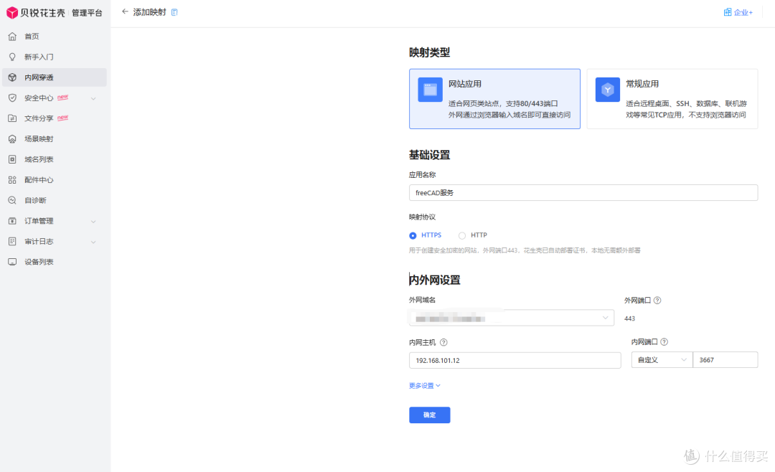775x472 pixels.
Task: Click the help icon next to 外网端口
Action: pyautogui.click(x=657, y=301)
